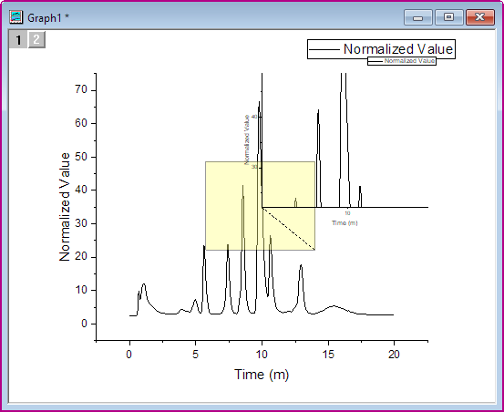Click the Graph1 window icon
This screenshot has width=504, height=412.
[x=16, y=17]
